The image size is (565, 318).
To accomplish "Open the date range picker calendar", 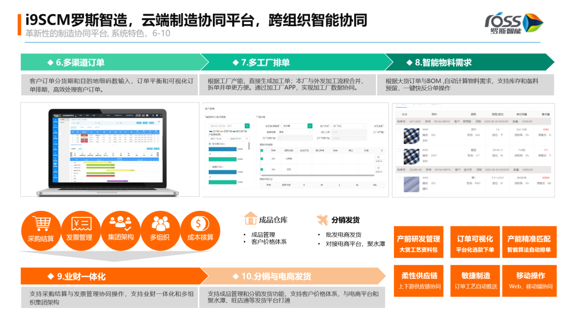I will [247, 139].
